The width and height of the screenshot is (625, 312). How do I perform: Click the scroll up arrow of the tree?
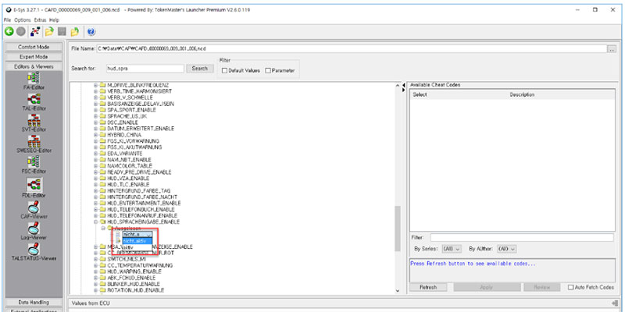(397, 86)
